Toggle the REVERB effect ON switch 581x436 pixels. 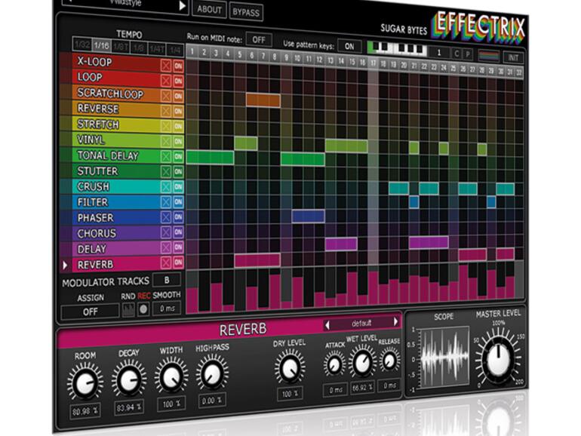coord(178,263)
